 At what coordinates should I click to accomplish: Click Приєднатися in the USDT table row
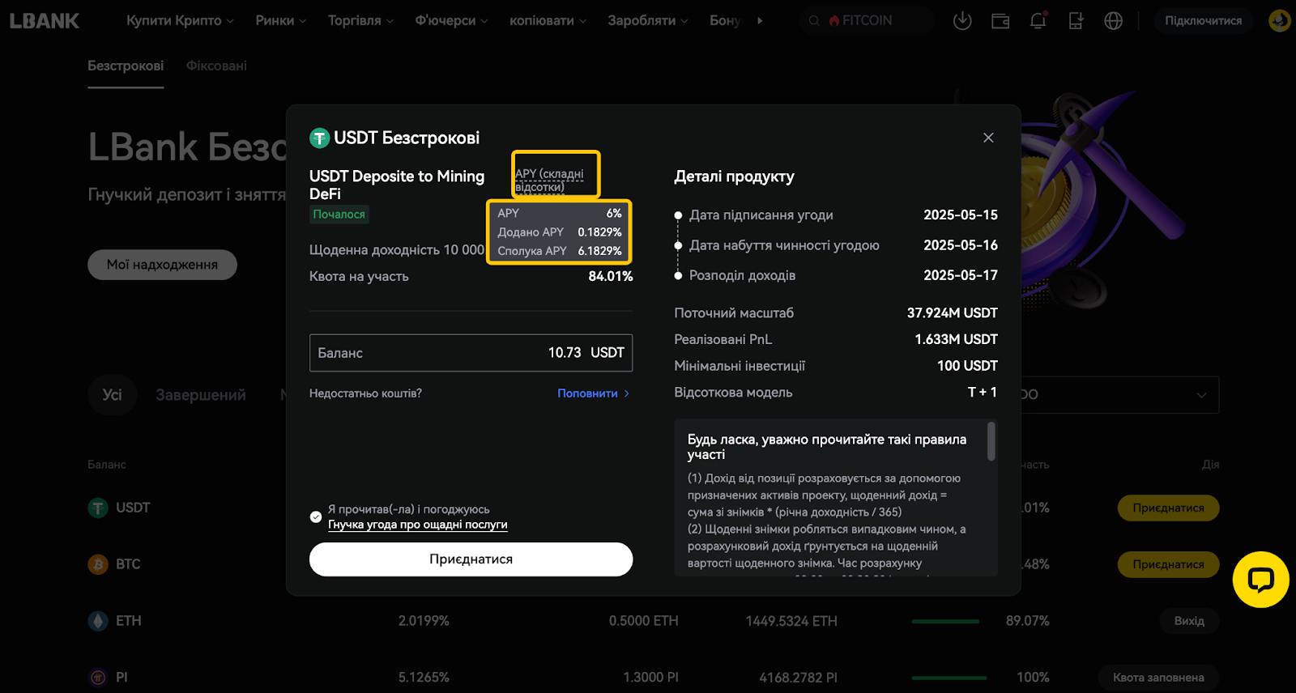[1168, 508]
